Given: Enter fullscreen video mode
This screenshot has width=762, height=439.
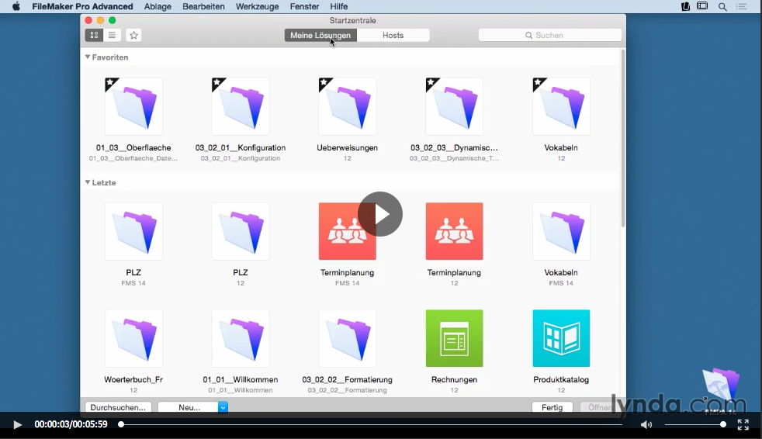Looking at the screenshot, I should click(x=743, y=425).
